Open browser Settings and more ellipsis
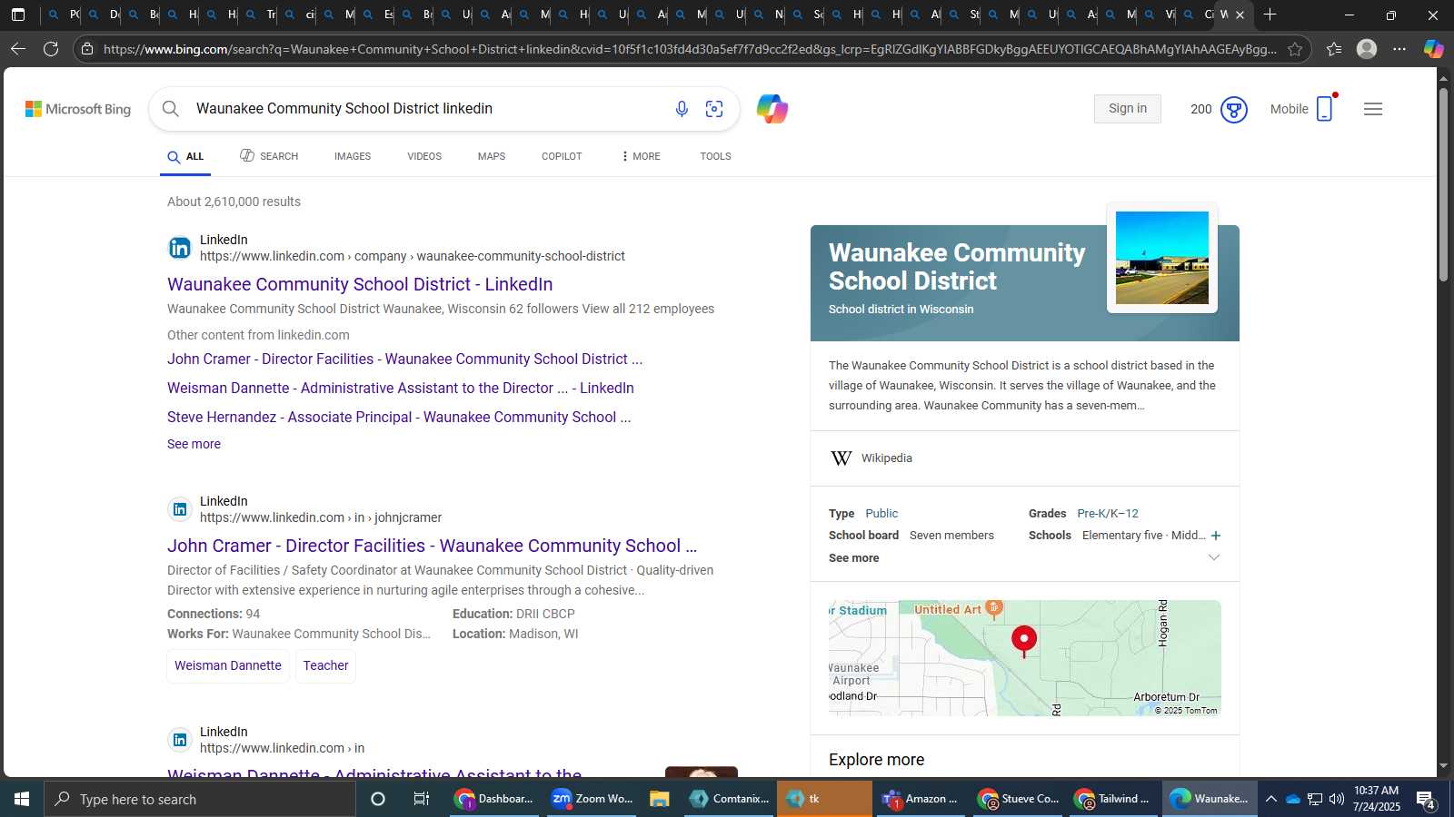Screen dimensions: 1454x817 point(1399,49)
